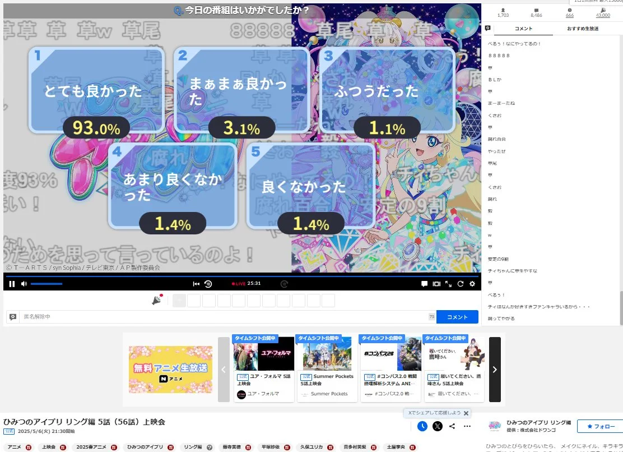The height and width of the screenshot is (452, 623).
Task: Pause the live video playback
Action: [x=12, y=284]
